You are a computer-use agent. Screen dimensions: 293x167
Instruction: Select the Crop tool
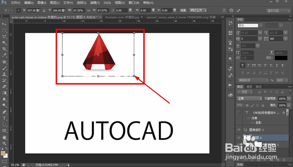click(4, 49)
